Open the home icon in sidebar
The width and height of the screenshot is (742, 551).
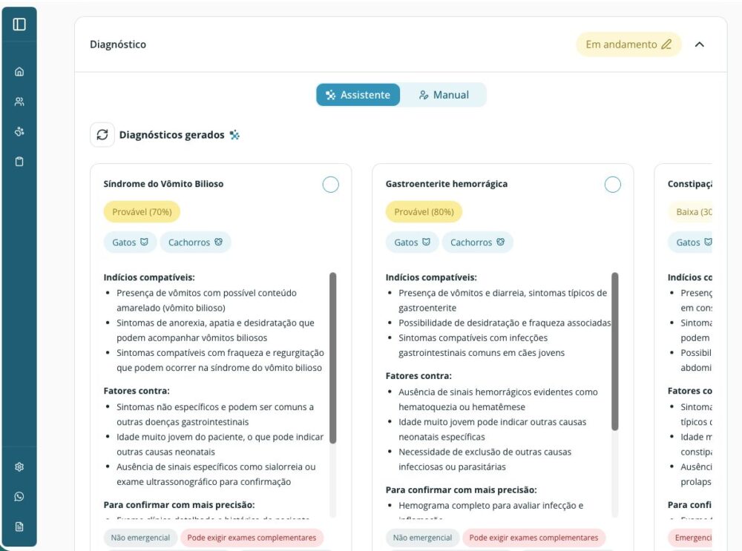19,72
